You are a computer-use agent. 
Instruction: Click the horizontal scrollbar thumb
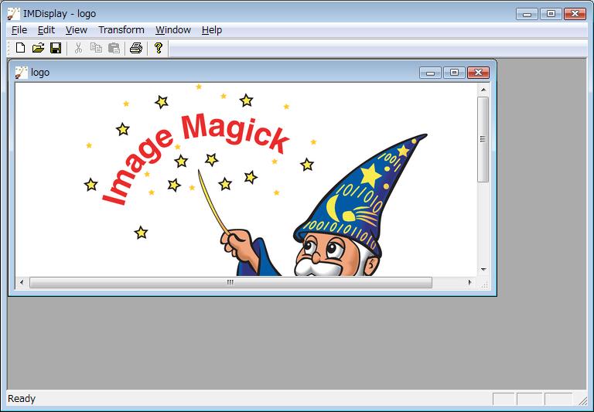[x=230, y=282]
